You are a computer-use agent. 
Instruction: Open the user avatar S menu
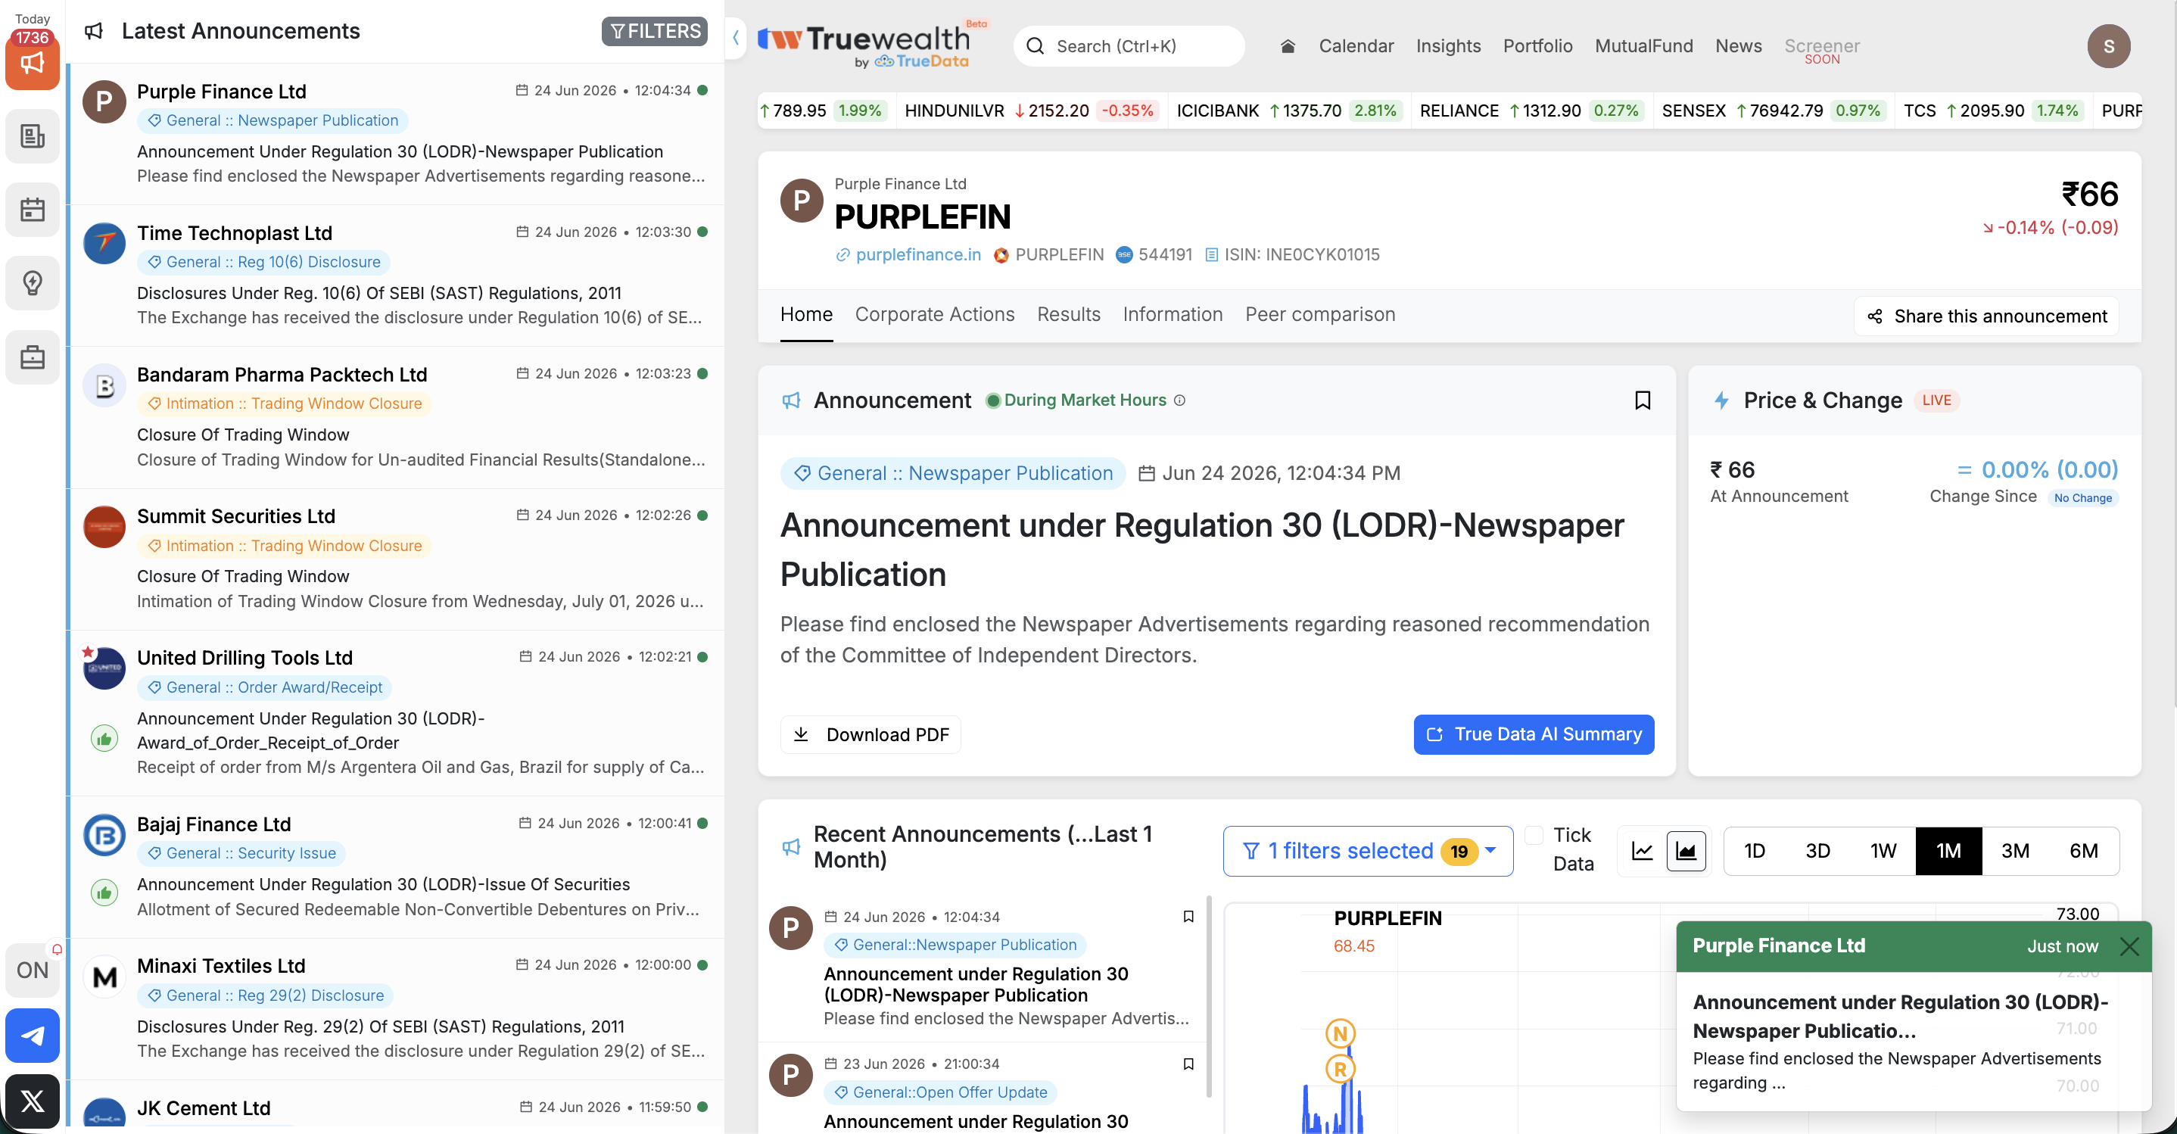[2109, 45]
